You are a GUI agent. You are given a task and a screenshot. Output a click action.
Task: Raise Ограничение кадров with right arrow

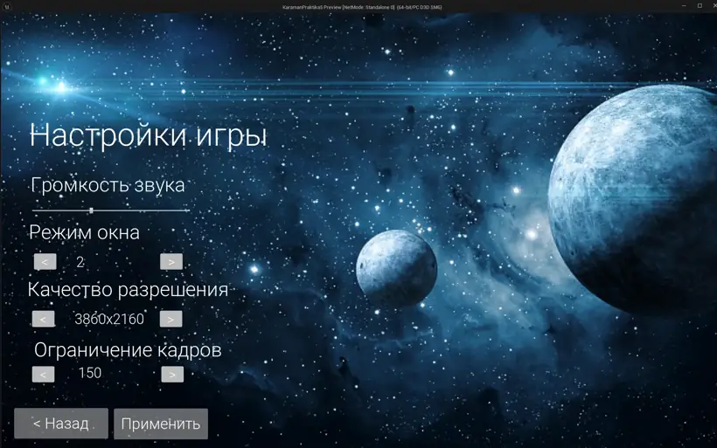click(x=172, y=375)
